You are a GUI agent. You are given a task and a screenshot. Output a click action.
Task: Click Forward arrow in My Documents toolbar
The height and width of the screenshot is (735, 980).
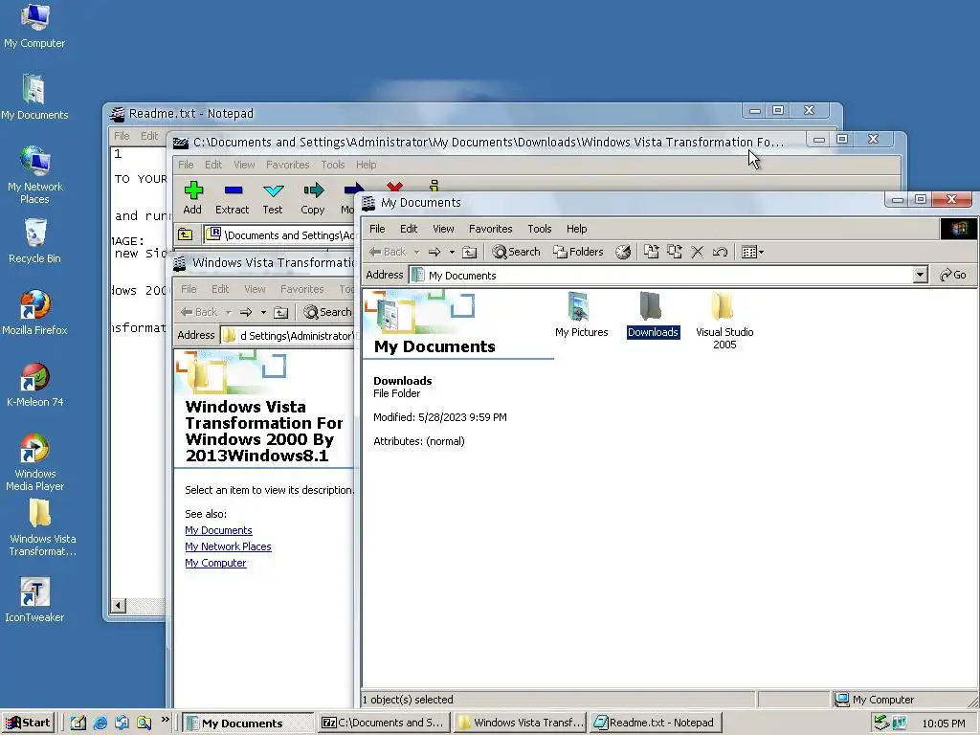pyautogui.click(x=434, y=252)
